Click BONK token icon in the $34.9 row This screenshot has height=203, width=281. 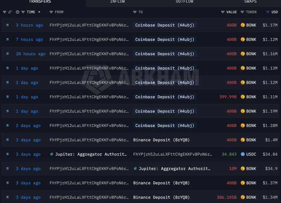[243, 168]
